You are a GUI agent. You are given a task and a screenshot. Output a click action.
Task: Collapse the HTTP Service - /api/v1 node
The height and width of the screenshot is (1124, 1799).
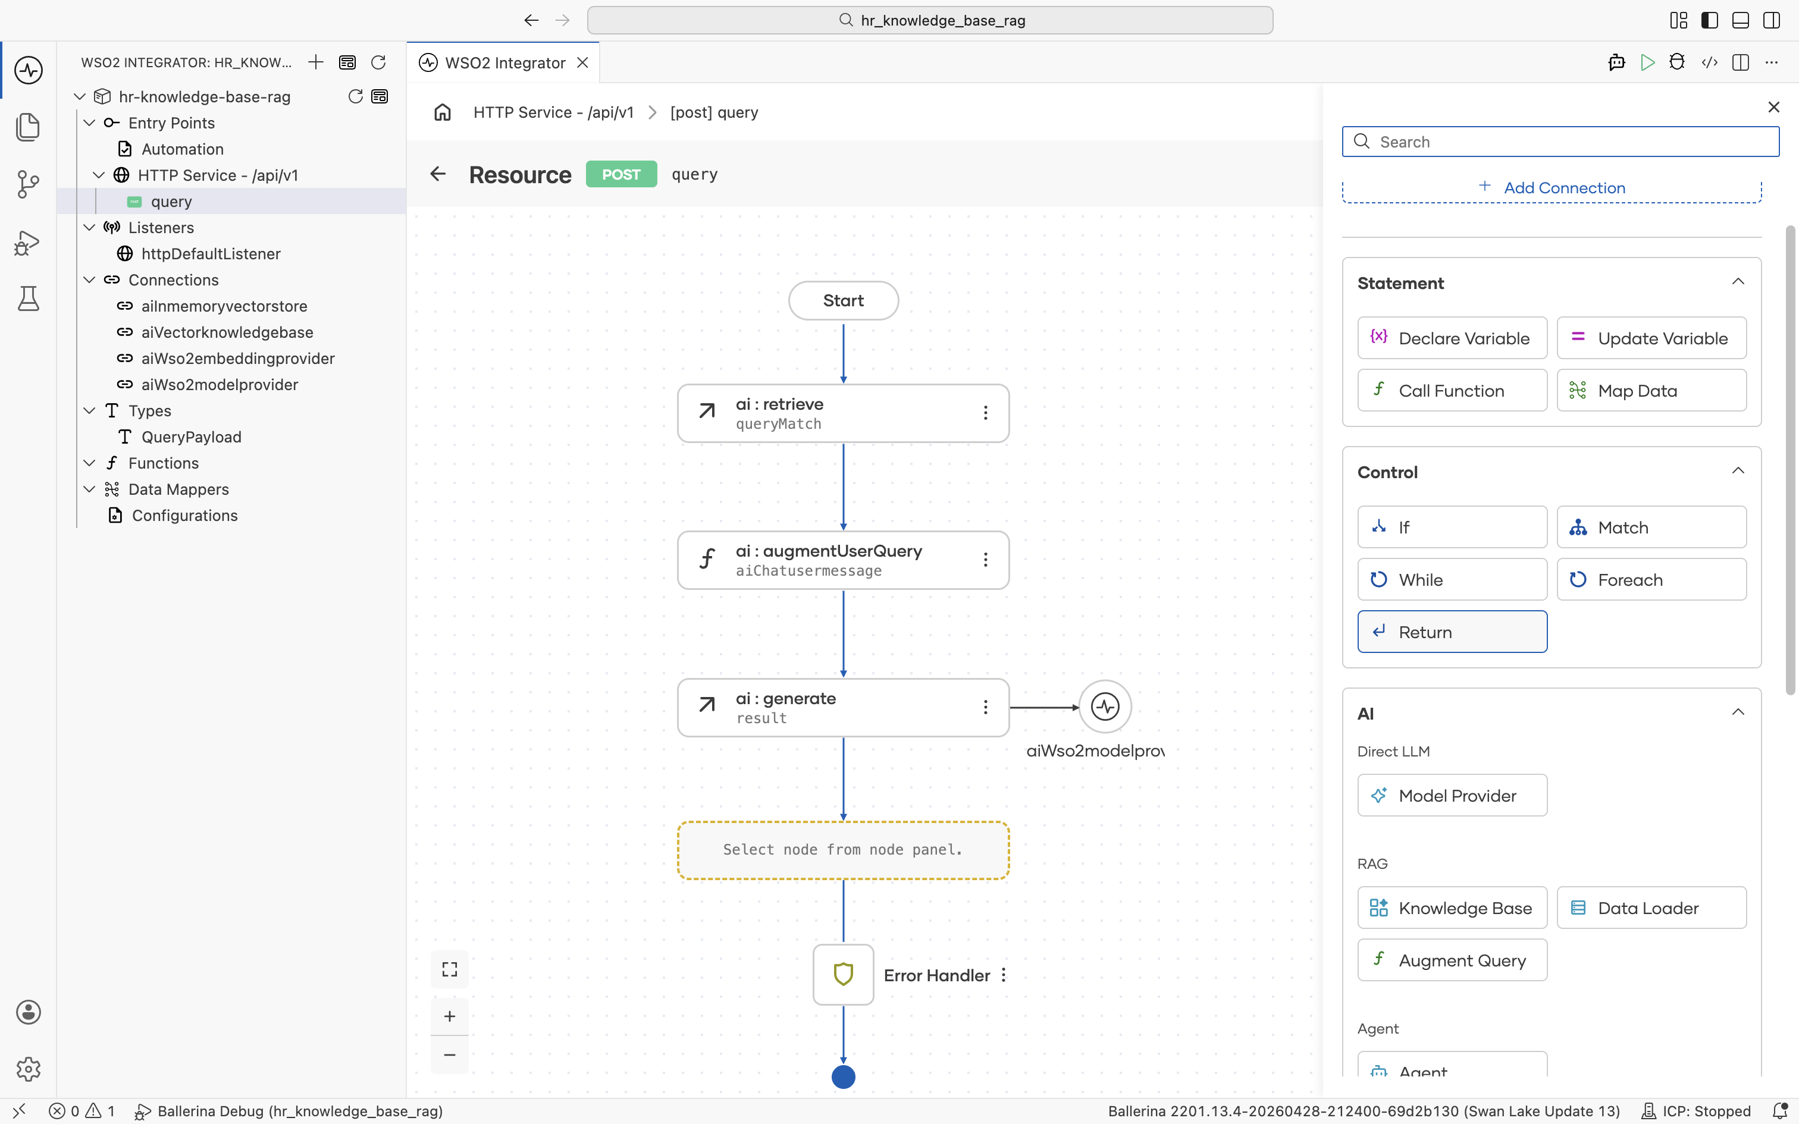point(99,175)
